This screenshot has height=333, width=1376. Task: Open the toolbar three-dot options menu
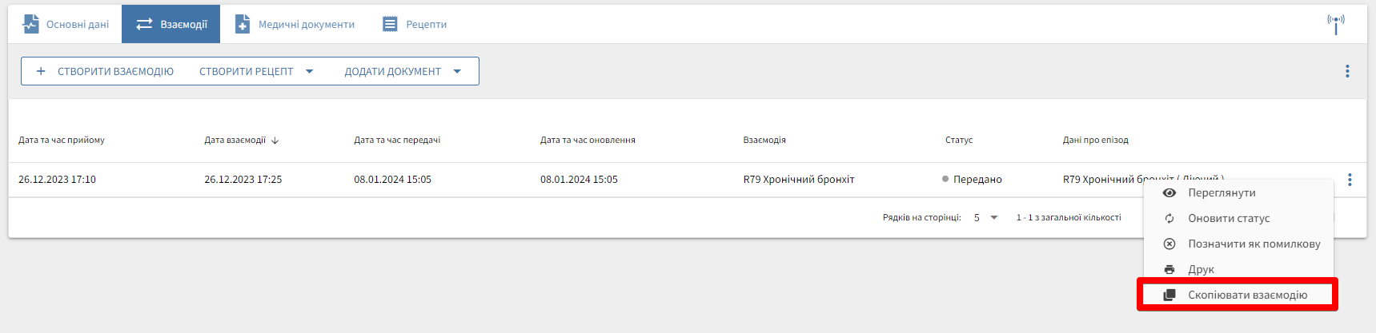[x=1347, y=71]
